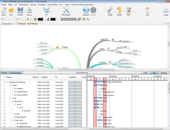
Task: Click the Completado column header
Action: tap(72, 77)
